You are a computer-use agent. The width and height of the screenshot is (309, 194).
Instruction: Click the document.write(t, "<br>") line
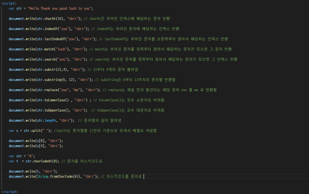coord(33,171)
